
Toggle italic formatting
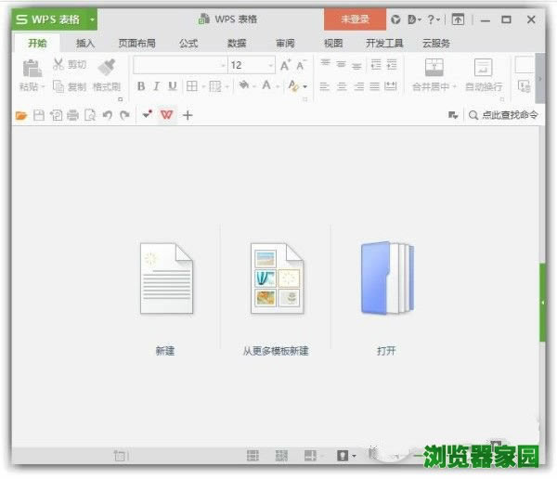tap(156, 86)
